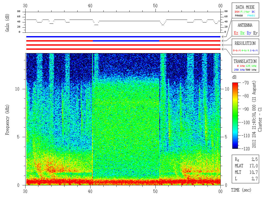Click the TRANSLATION legend heading

245,61
